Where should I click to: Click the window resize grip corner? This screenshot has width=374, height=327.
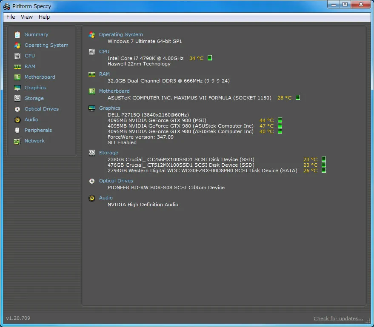[368, 321]
